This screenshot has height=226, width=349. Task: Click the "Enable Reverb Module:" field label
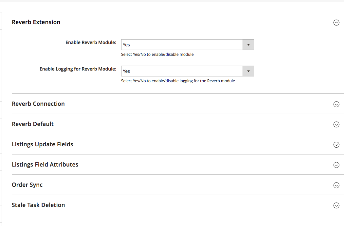(x=91, y=42)
